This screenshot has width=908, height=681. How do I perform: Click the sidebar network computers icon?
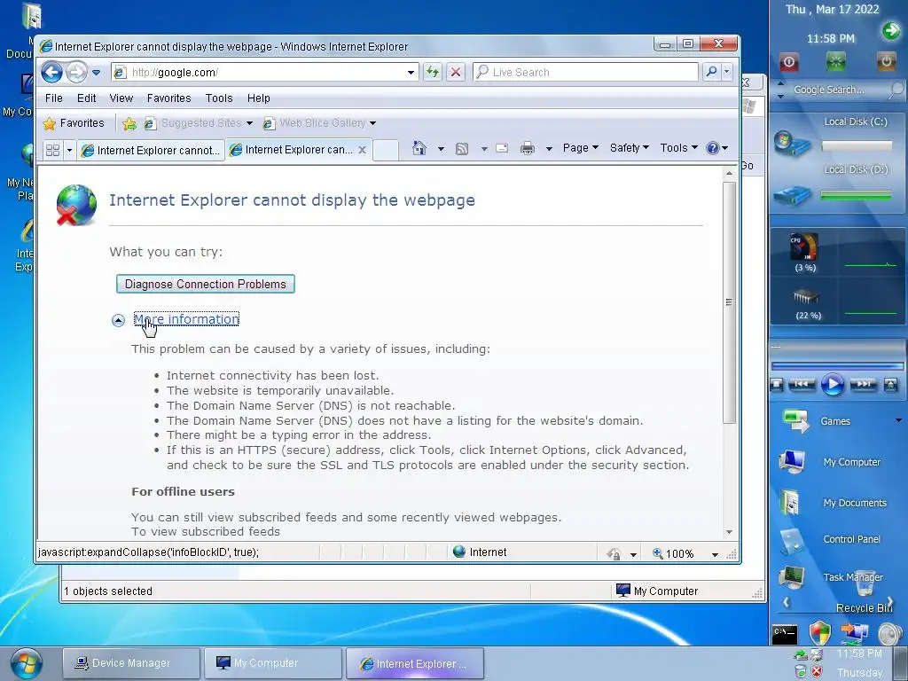tap(854, 632)
